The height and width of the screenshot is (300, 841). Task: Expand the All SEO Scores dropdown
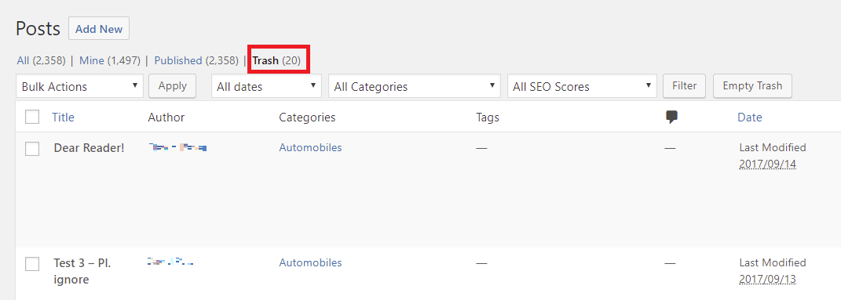click(x=582, y=86)
